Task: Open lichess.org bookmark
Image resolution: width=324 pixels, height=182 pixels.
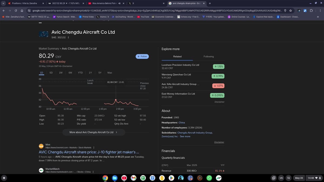Action: [188, 17]
